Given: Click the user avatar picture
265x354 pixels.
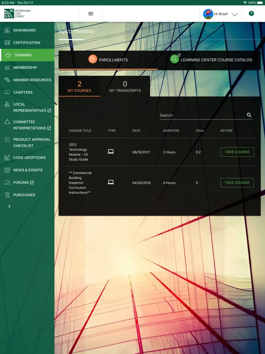Looking at the screenshot, I should coord(208,14).
